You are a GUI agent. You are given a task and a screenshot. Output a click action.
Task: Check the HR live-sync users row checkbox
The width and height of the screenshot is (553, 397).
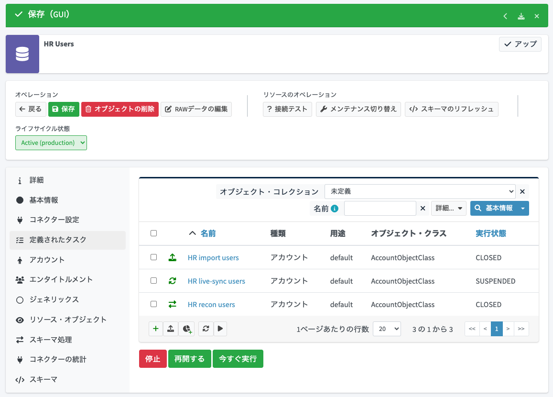pyautogui.click(x=153, y=281)
